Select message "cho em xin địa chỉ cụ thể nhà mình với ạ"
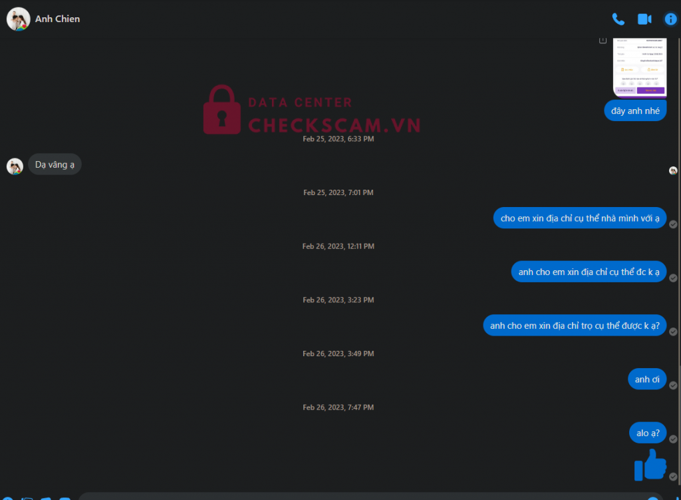This screenshot has height=500, width=681. pos(580,218)
